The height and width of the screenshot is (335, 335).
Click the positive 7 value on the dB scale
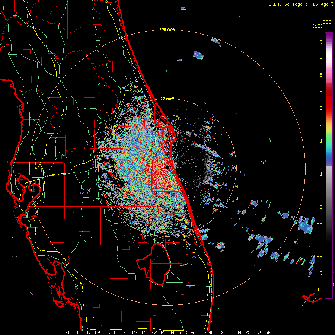pyautogui.click(x=321, y=42)
